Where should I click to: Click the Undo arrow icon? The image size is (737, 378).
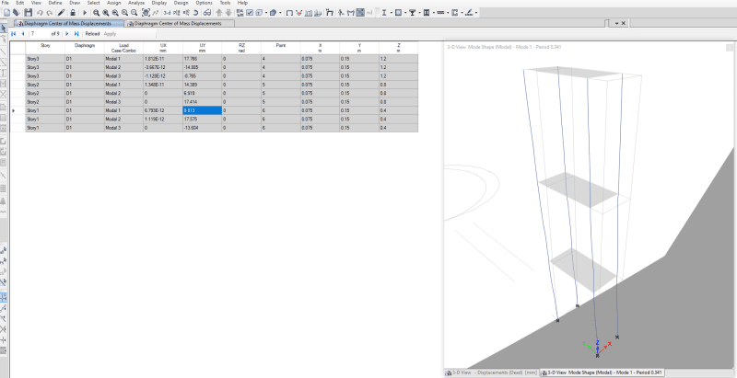[x=40, y=13]
